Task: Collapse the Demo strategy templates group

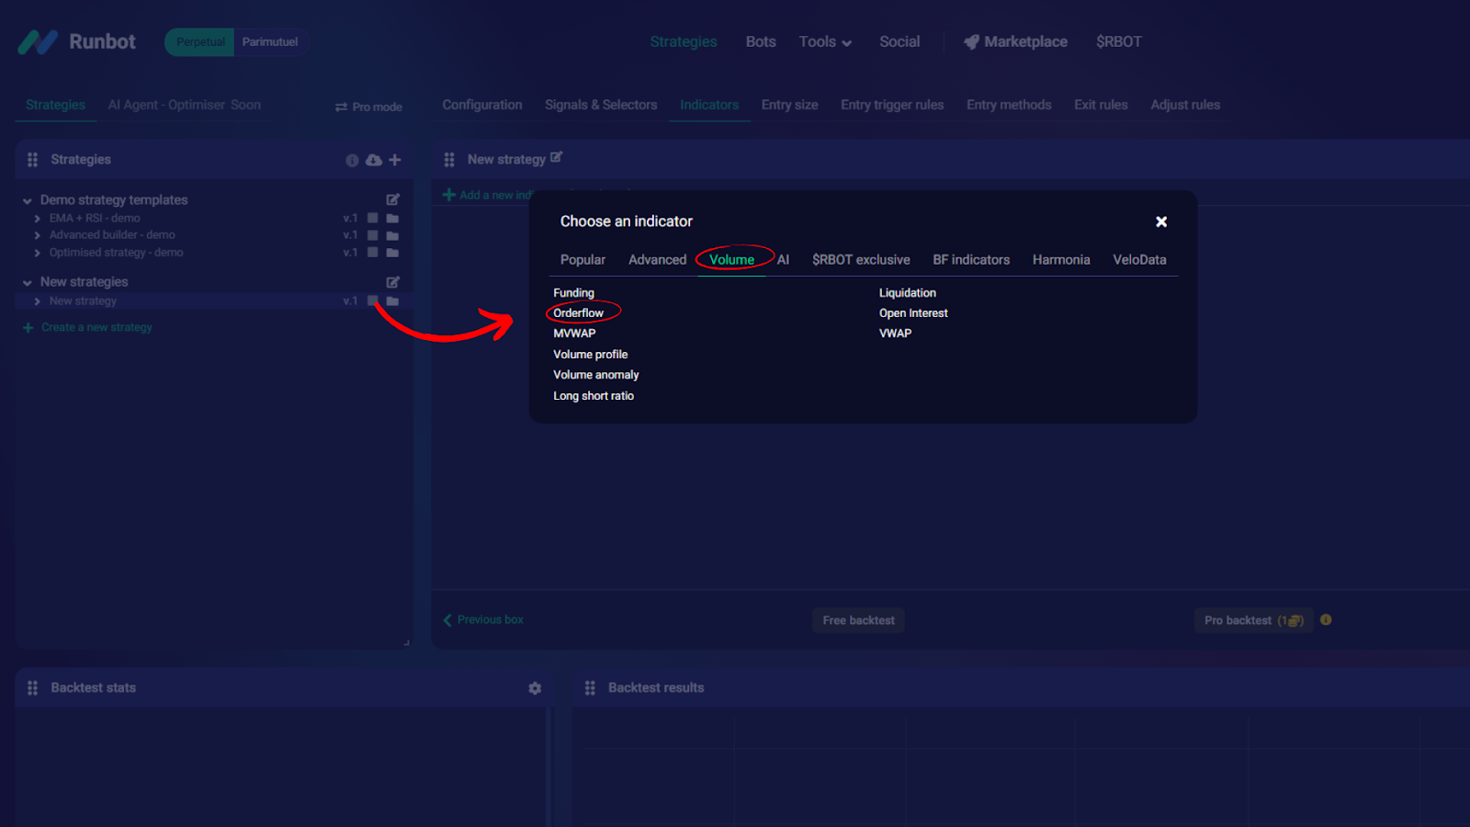Action: click(28, 200)
